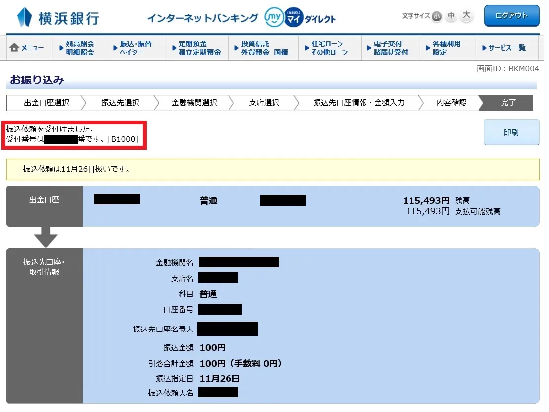
Task: Click the インターネットバンキング title text
Action: click(x=202, y=18)
